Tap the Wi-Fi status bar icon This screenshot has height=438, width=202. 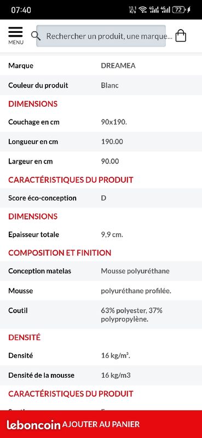pos(143,10)
